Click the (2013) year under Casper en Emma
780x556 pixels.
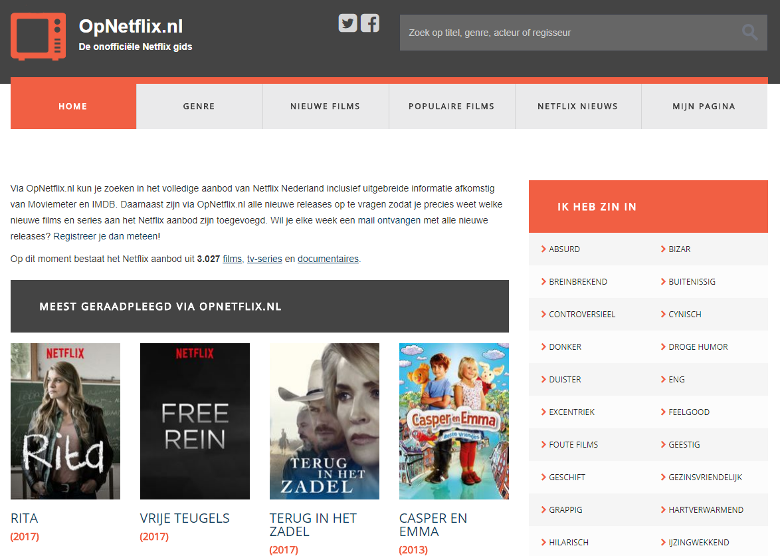click(413, 550)
